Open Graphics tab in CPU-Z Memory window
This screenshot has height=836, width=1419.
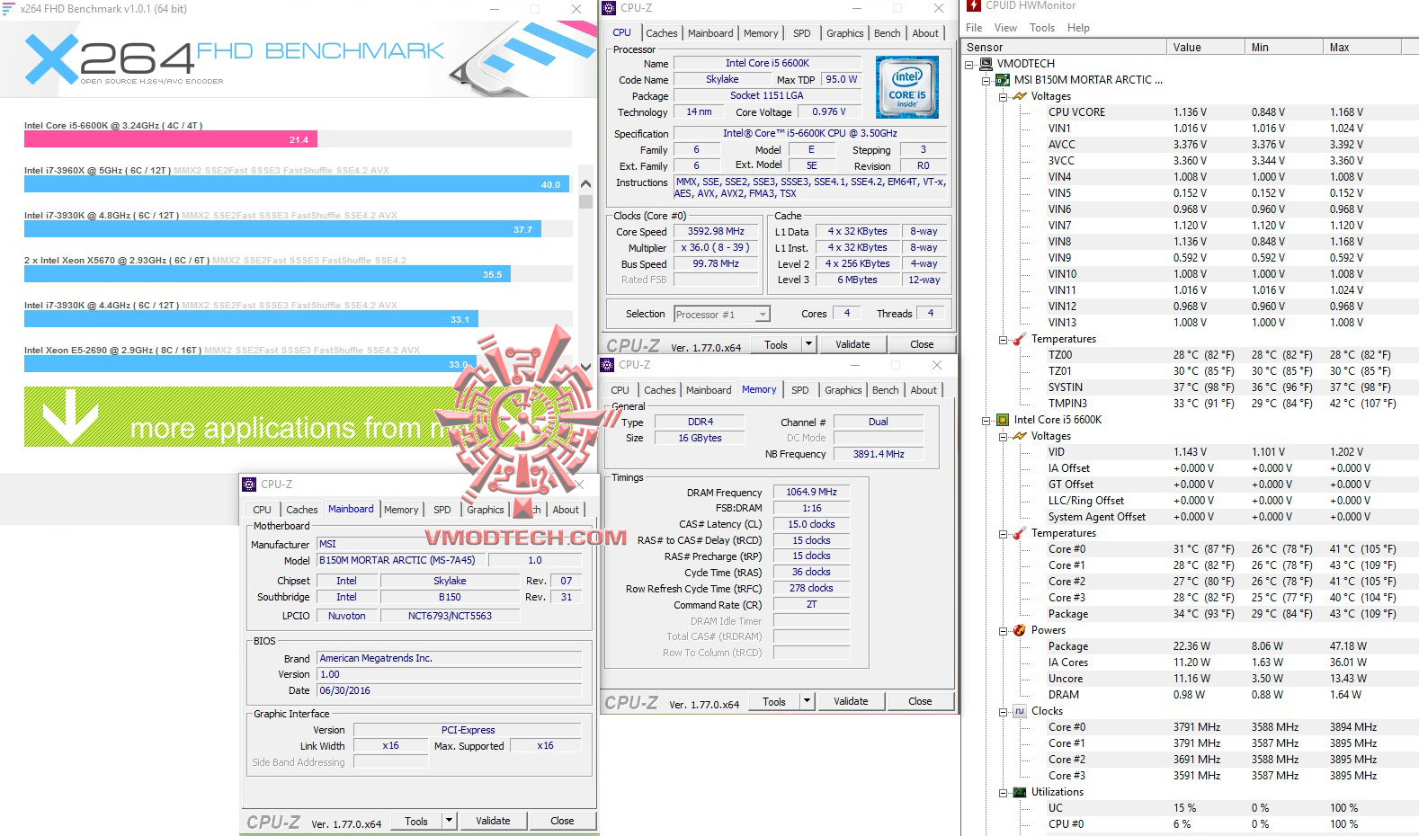tap(843, 390)
